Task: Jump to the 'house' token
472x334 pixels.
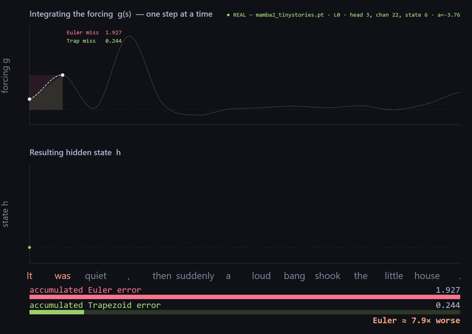Action: tap(427, 276)
